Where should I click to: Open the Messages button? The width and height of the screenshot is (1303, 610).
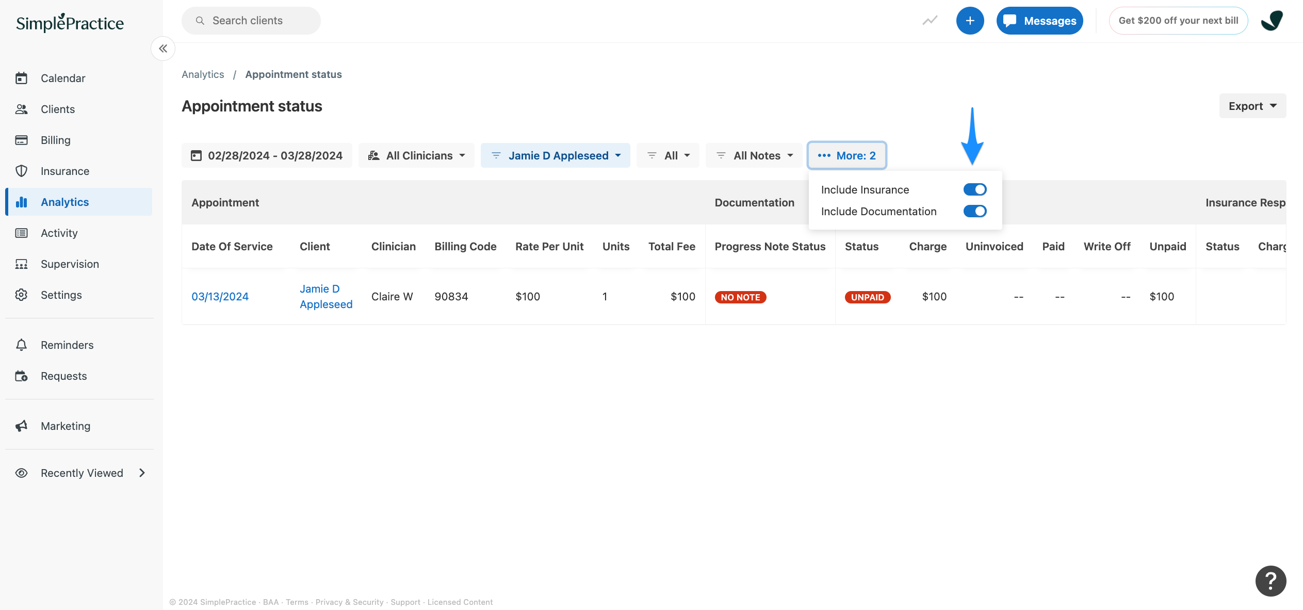click(x=1040, y=21)
